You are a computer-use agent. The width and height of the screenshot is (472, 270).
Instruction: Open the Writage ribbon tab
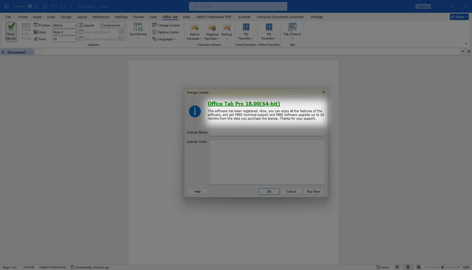317,17
